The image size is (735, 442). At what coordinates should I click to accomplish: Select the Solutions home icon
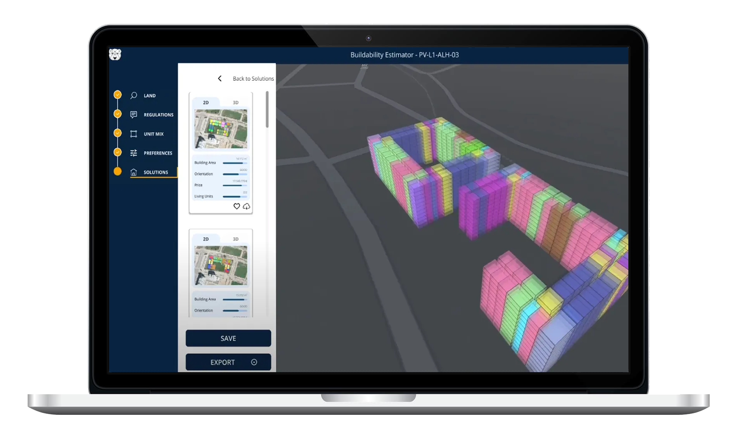coord(134,172)
